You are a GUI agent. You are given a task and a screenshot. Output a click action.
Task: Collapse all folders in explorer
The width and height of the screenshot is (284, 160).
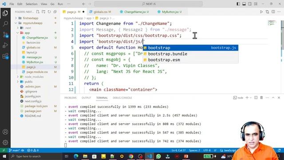pyautogui.click(x=55, y=12)
